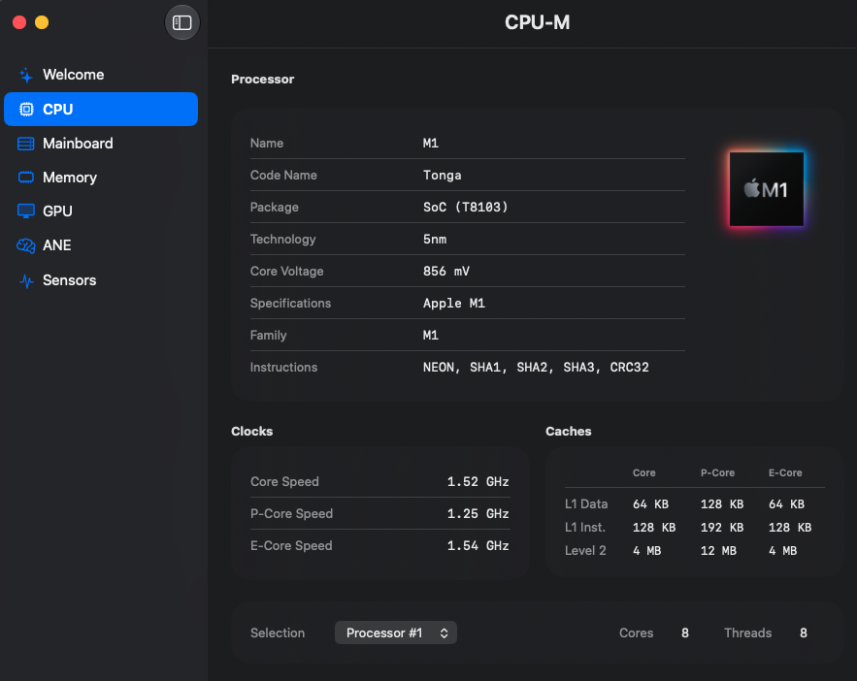The width and height of the screenshot is (857, 681).
Task: Click the Memory module icon
Action: pyautogui.click(x=25, y=177)
